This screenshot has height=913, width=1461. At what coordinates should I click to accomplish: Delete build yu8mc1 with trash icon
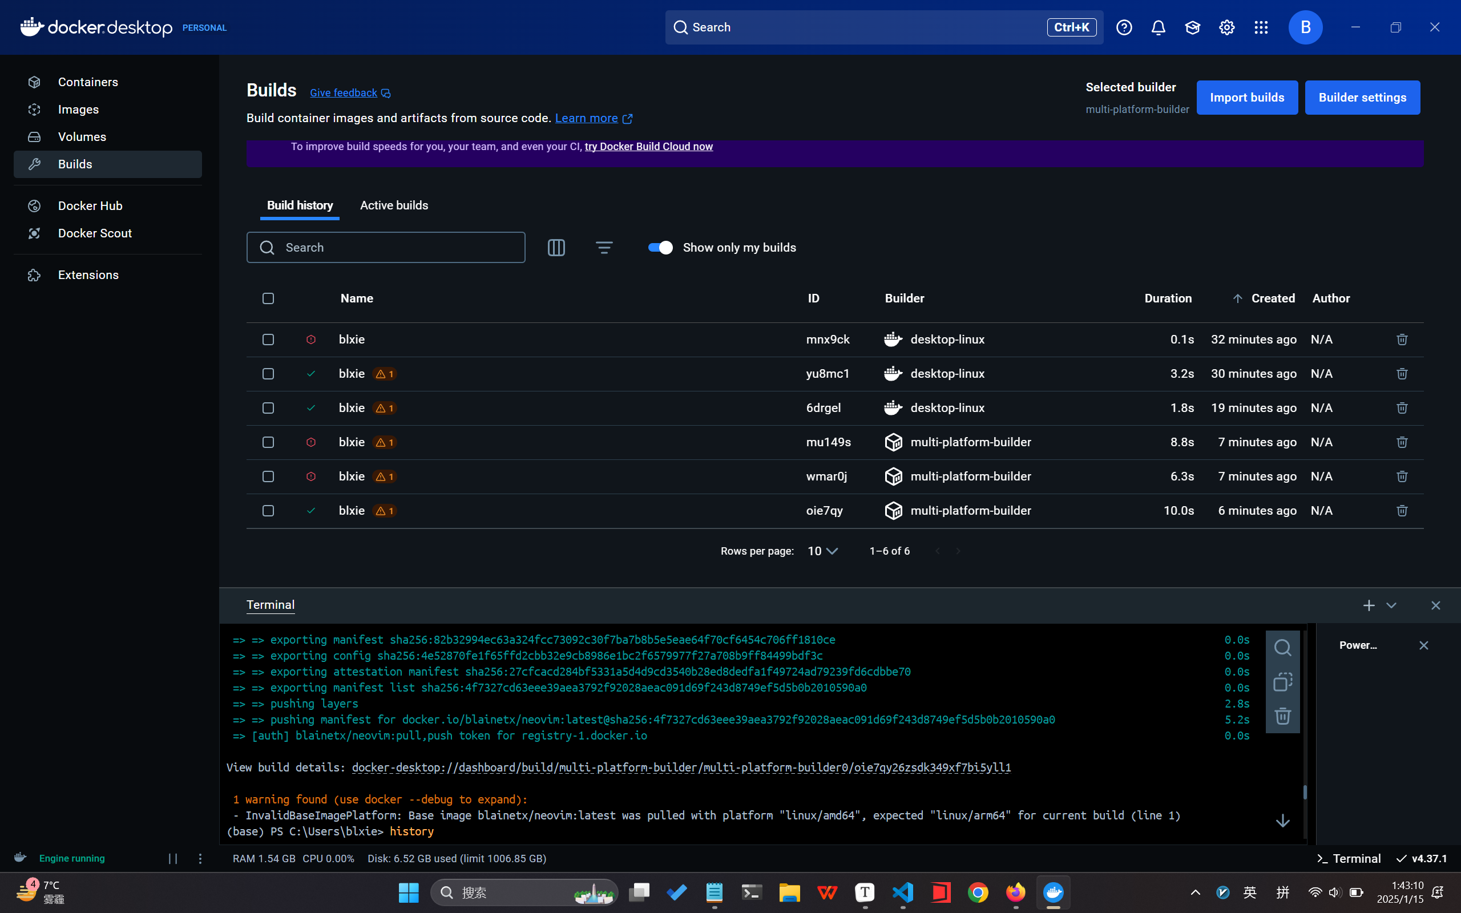[x=1402, y=374]
